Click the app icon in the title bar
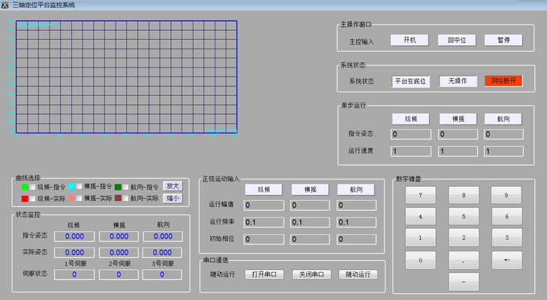Image resolution: width=547 pixels, height=300 pixels. 5,4
